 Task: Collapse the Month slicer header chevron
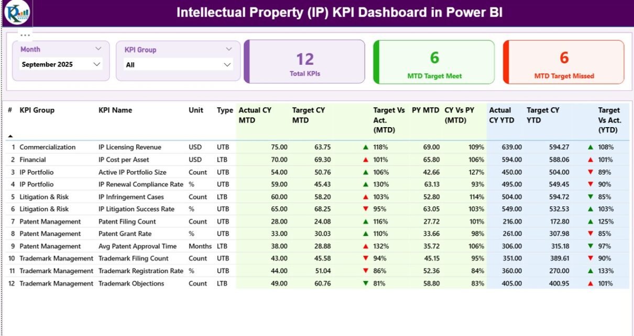(x=98, y=49)
